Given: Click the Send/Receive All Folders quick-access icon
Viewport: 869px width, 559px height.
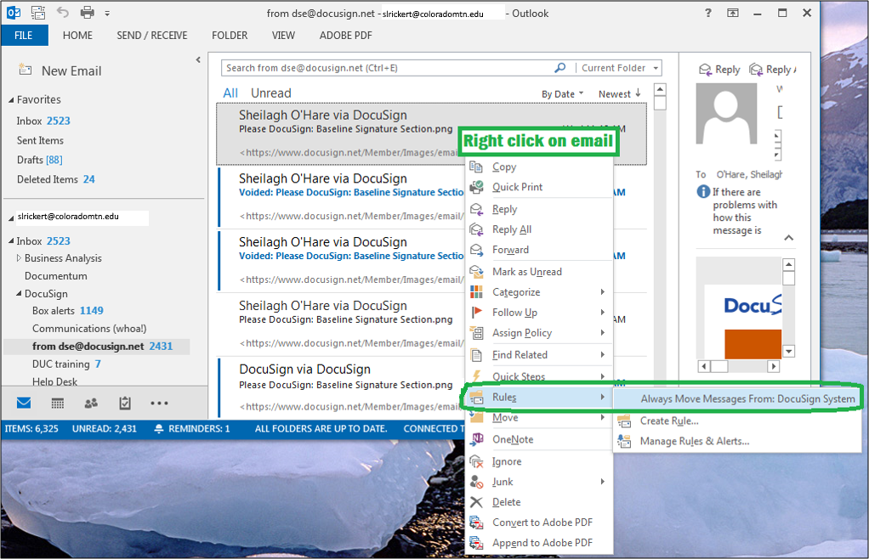Looking at the screenshot, I should (38, 13).
